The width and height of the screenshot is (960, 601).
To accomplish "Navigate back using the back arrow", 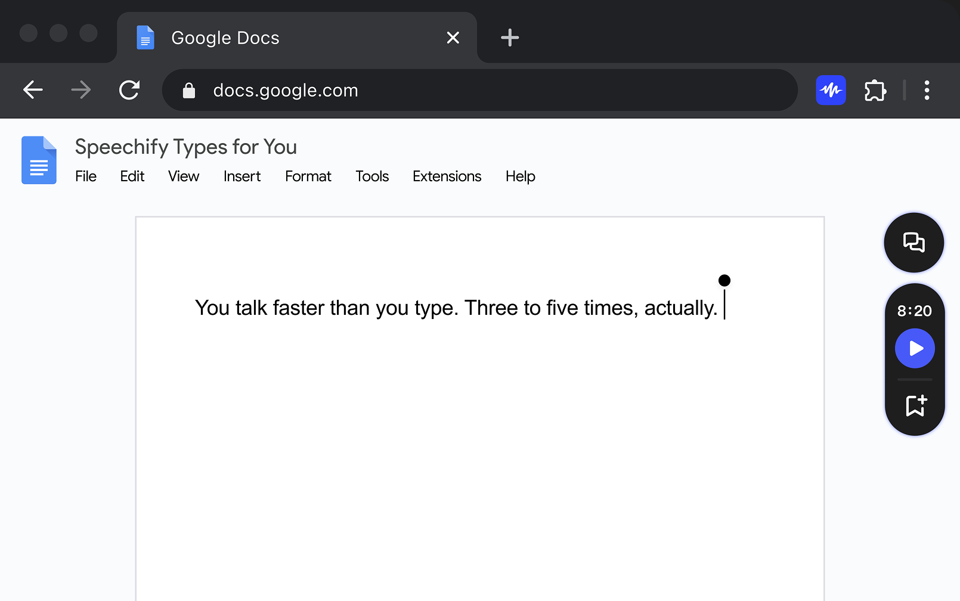I will tap(33, 90).
